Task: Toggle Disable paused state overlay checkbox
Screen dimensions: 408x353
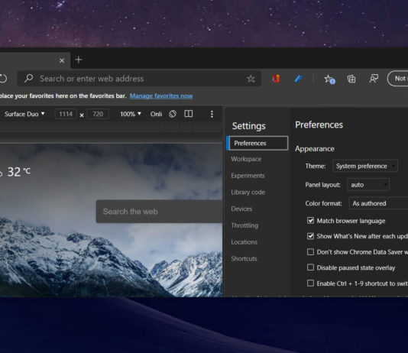Action: point(310,267)
